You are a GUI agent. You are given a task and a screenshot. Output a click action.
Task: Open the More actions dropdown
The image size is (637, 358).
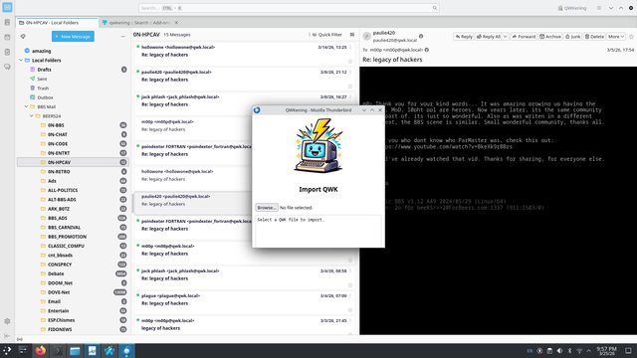click(616, 37)
